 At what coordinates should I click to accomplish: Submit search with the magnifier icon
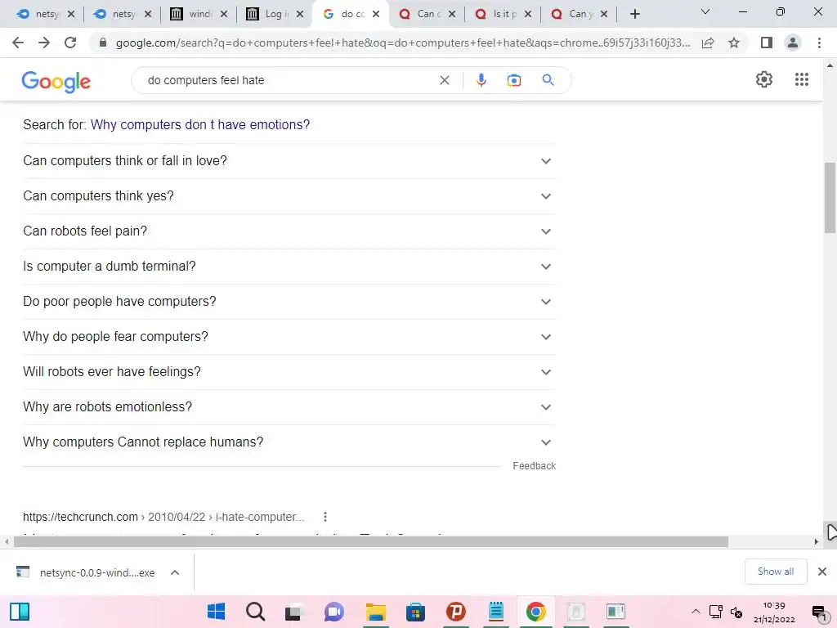click(x=548, y=80)
